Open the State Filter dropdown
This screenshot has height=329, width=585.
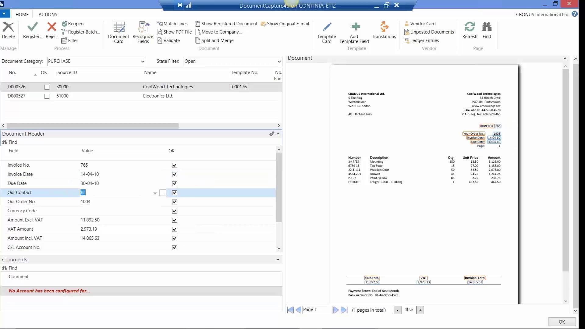278,61
